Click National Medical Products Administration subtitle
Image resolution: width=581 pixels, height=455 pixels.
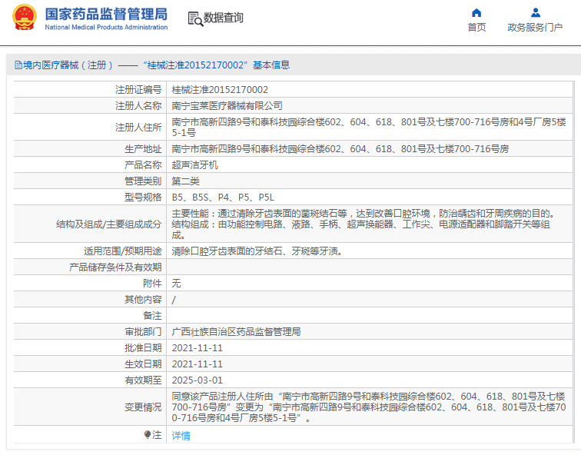pos(106,27)
